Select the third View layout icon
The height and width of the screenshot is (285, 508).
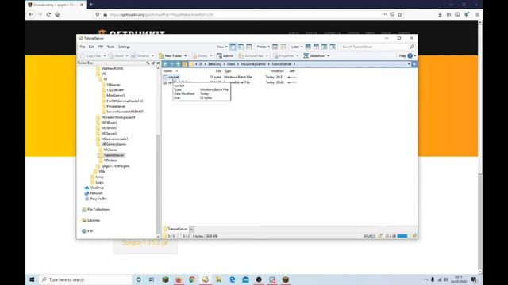click(x=248, y=47)
